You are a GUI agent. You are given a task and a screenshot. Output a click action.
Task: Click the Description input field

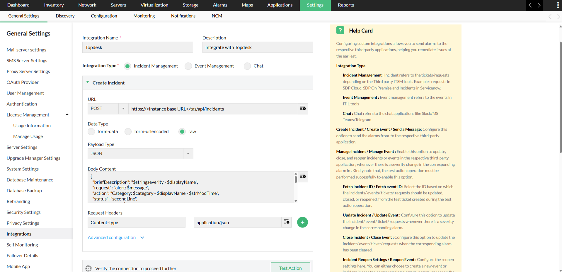point(258,47)
